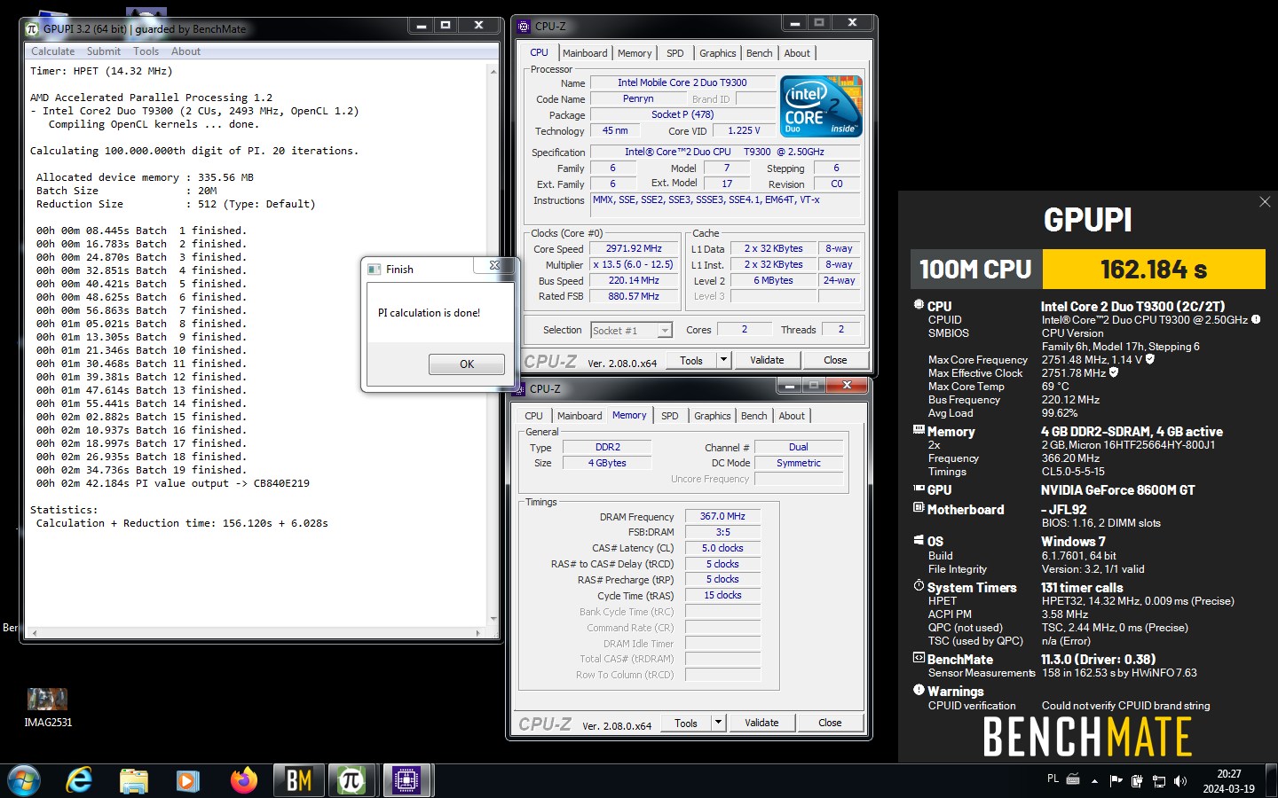Click GPUPI vertical scrollbar up arrow
Image resolution: width=1278 pixels, height=798 pixels.
(493, 71)
